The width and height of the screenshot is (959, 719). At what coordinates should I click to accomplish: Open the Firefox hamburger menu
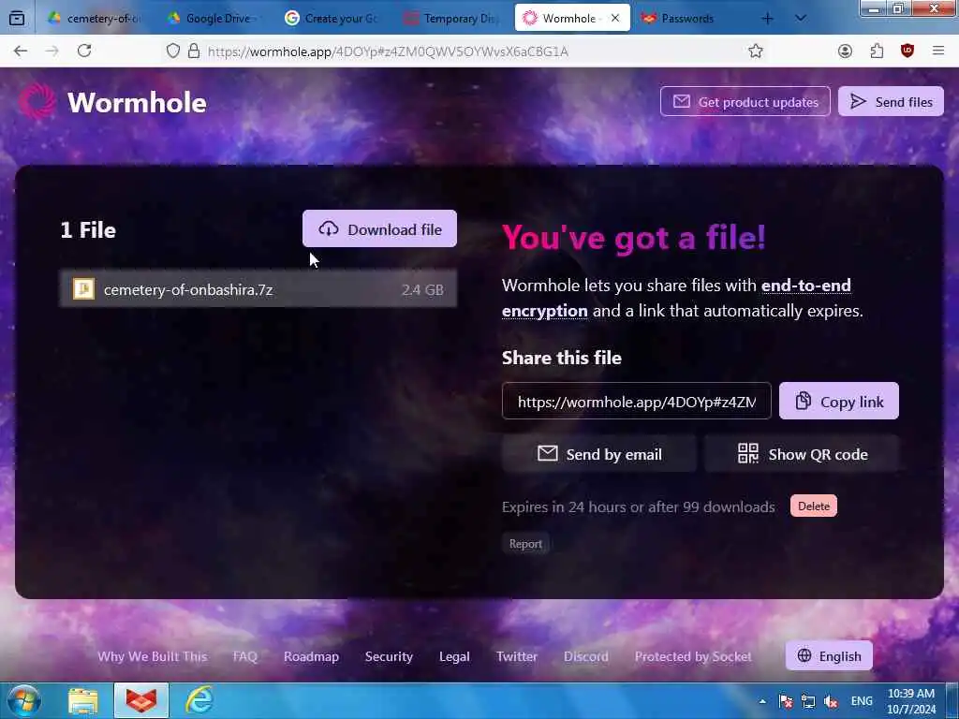pos(938,51)
